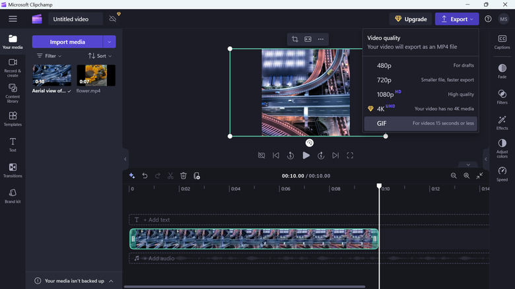Select flower.mp4 media thumbnail
Image resolution: width=515 pixels, height=289 pixels.
pyautogui.click(x=96, y=75)
